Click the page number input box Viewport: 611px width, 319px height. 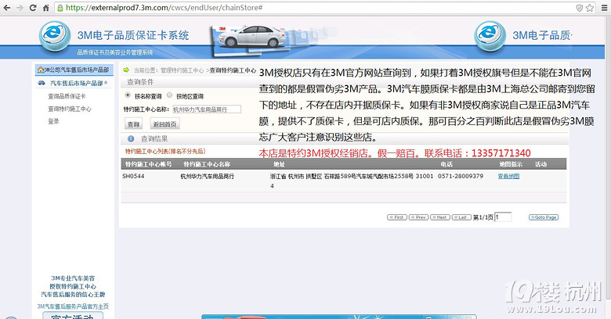click(x=503, y=217)
